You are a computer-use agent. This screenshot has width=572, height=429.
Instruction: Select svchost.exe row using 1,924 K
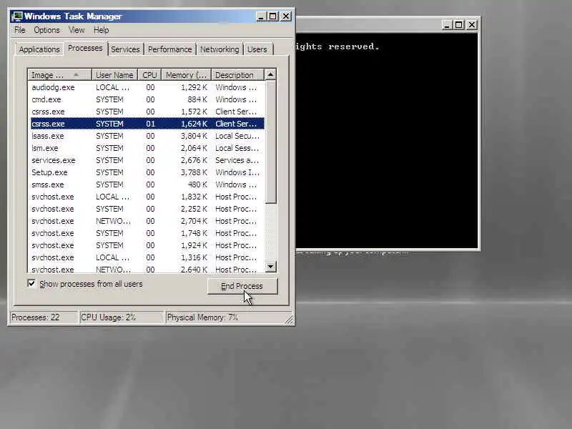tap(147, 245)
